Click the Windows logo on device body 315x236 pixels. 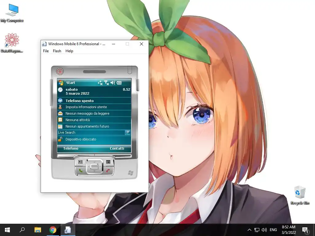coord(130,173)
